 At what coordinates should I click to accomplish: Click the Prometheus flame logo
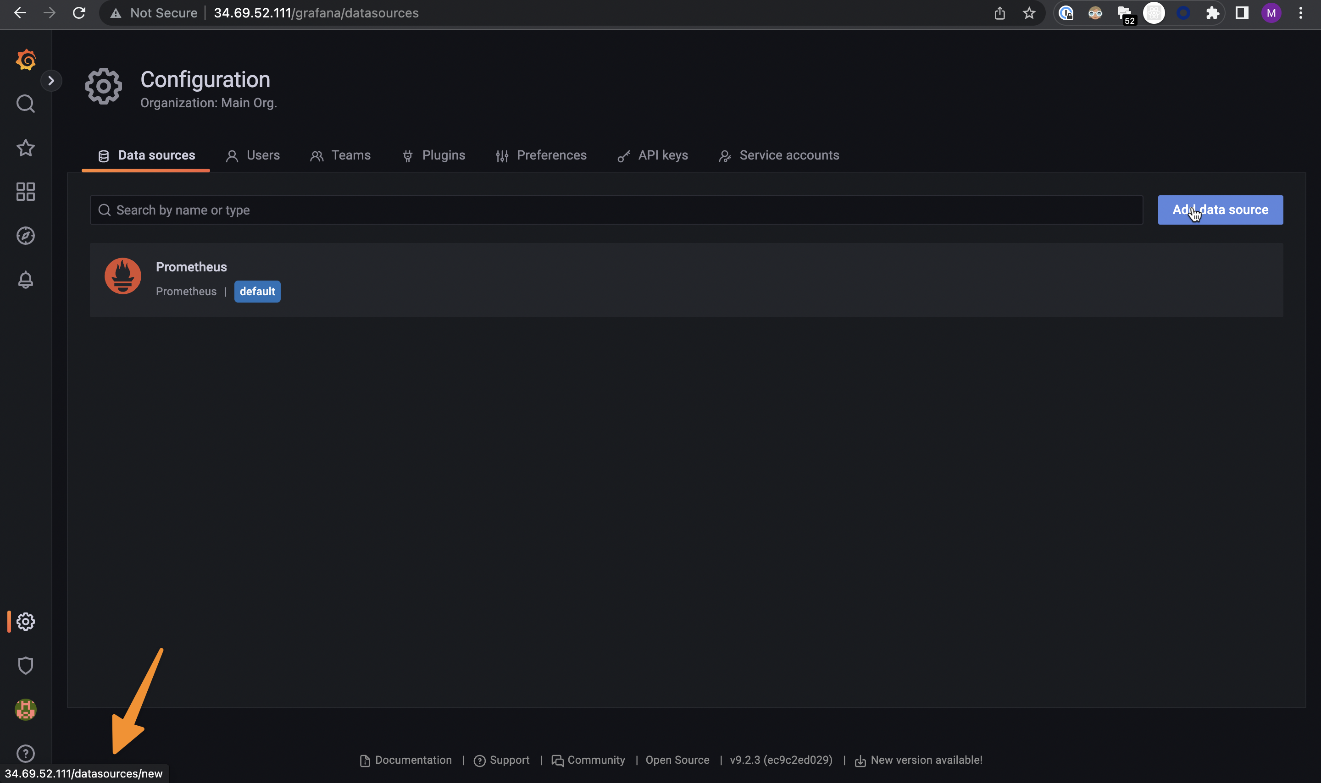click(x=122, y=276)
